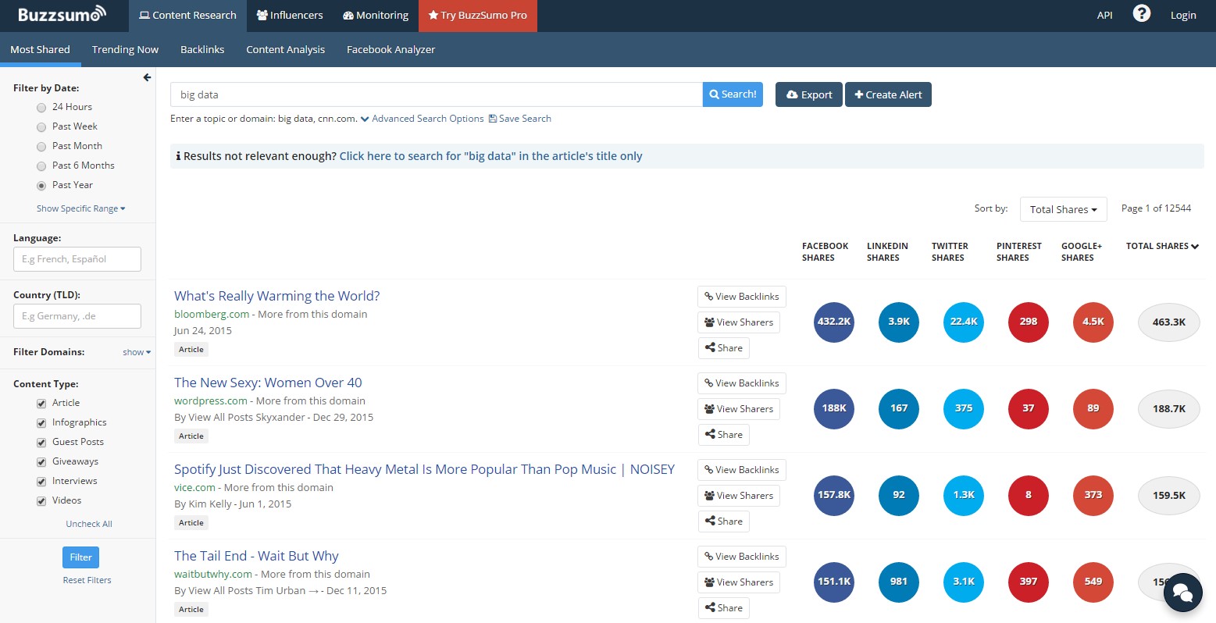Click the Twitter shares circle showing 22.4K
The height and width of the screenshot is (623, 1216).
click(963, 322)
